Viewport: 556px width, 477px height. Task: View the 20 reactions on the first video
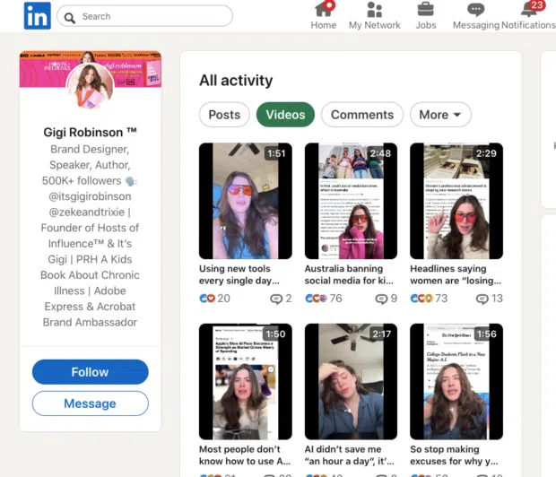tap(215, 299)
